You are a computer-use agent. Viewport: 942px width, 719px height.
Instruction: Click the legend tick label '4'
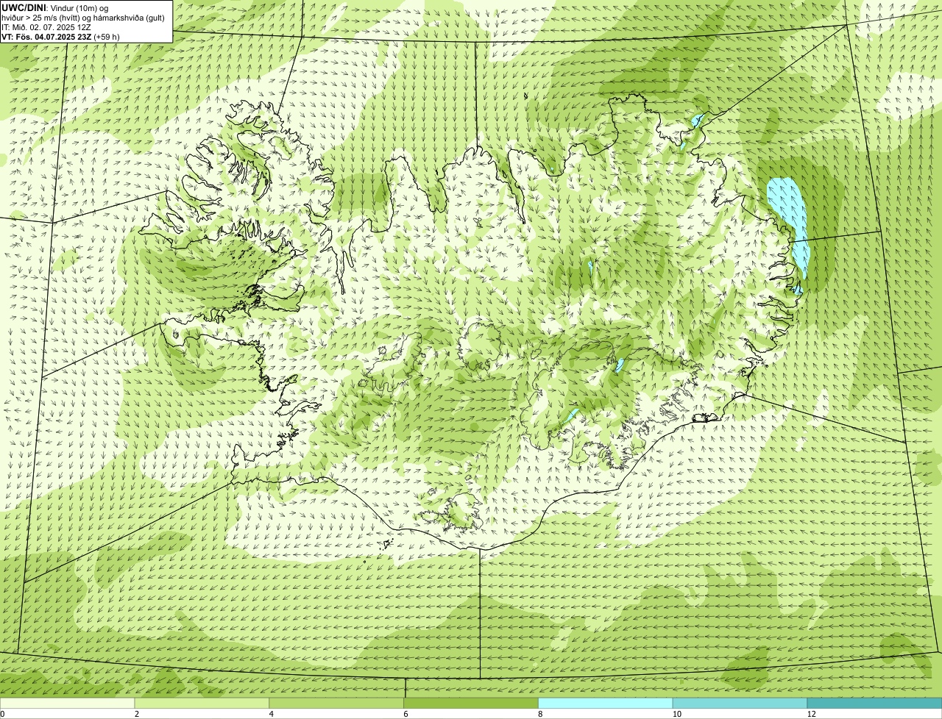[272, 714]
